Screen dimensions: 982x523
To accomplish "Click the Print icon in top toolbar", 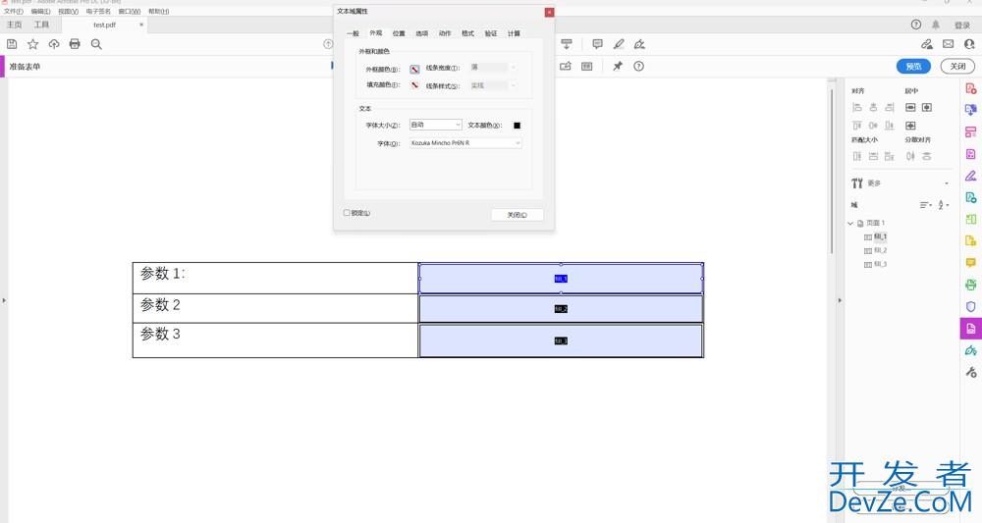I will pos(75,44).
